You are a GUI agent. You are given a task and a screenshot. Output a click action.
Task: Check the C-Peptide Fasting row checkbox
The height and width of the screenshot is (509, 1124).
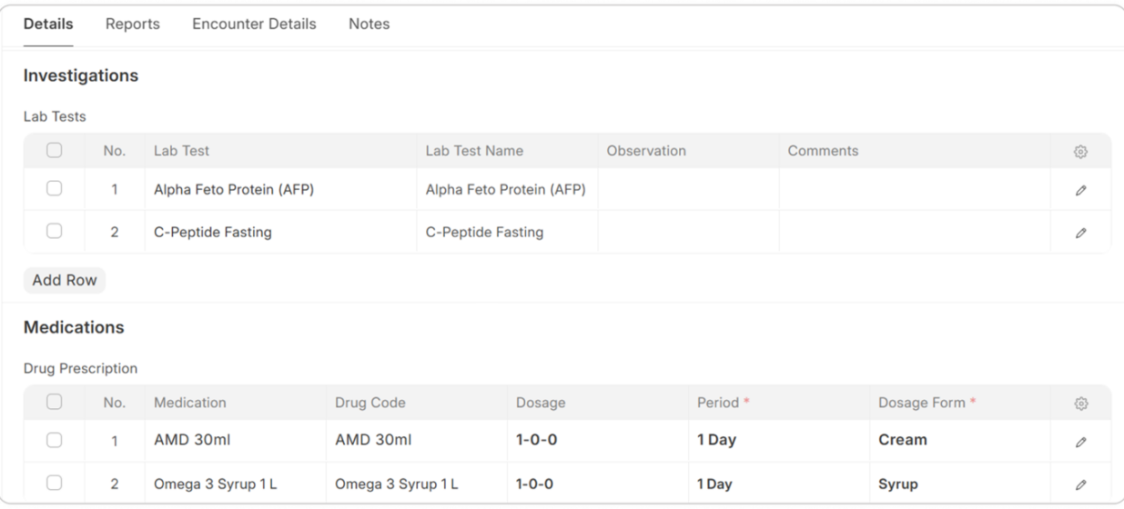click(x=55, y=231)
